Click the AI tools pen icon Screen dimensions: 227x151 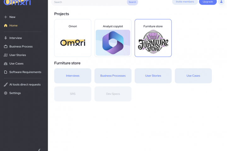click(x=5, y=85)
